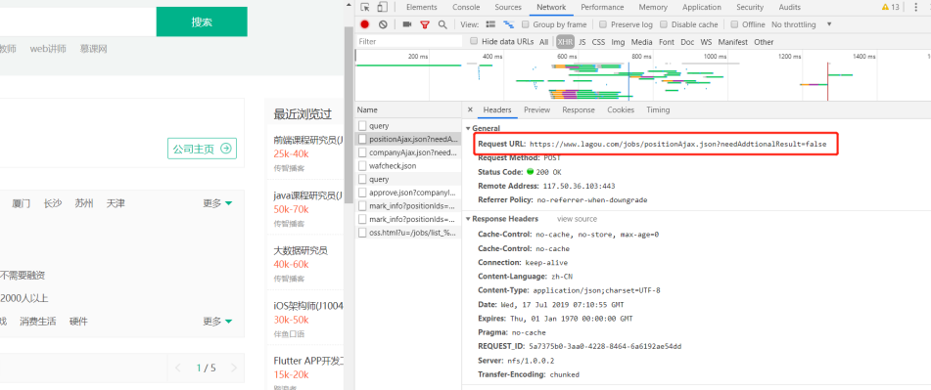Image resolution: width=931 pixels, height=390 pixels.
Task: Check Hide data URLs option
Action: [x=474, y=41]
